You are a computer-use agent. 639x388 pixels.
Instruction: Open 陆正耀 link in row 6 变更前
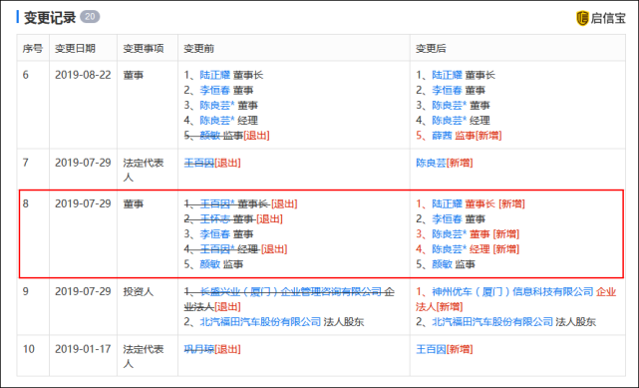click(x=215, y=75)
